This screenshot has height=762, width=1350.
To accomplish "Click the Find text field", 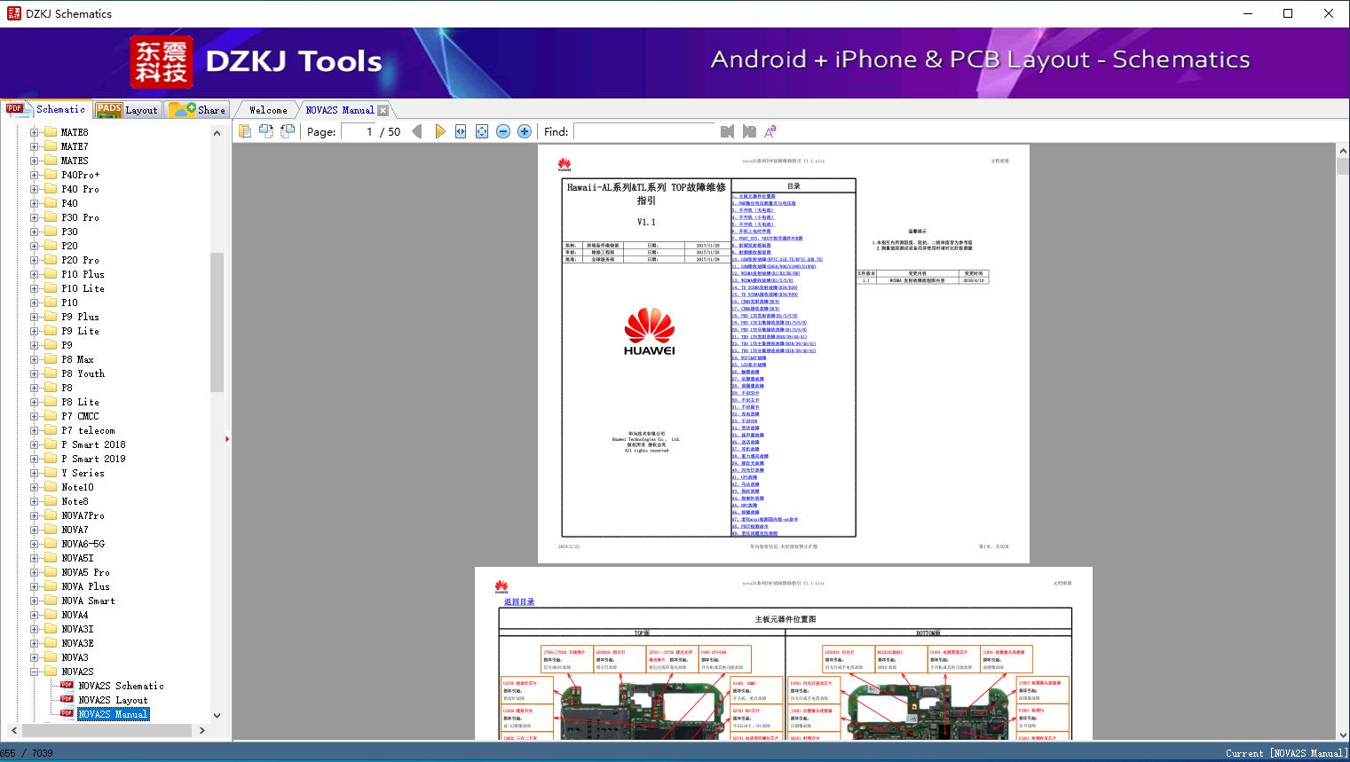I will click(644, 131).
